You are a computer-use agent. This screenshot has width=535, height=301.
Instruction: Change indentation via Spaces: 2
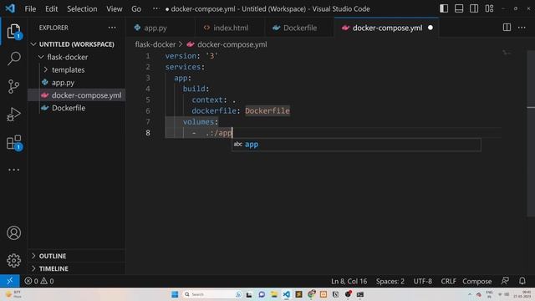pos(390,281)
